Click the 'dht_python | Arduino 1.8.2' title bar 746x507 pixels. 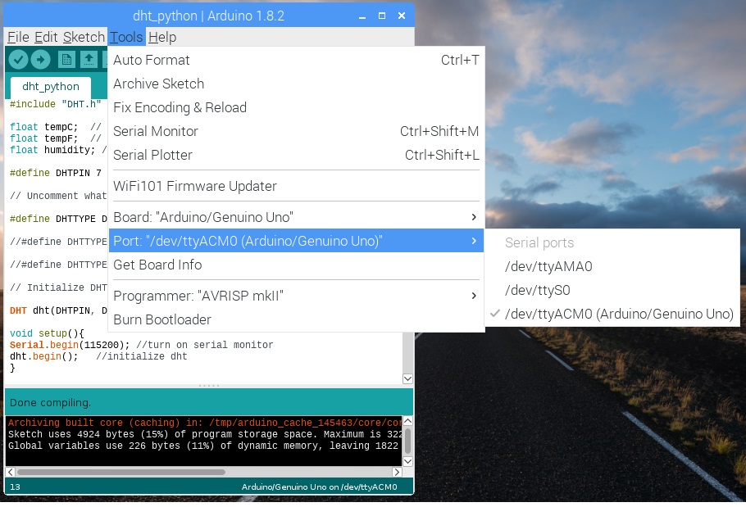[208, 16]
